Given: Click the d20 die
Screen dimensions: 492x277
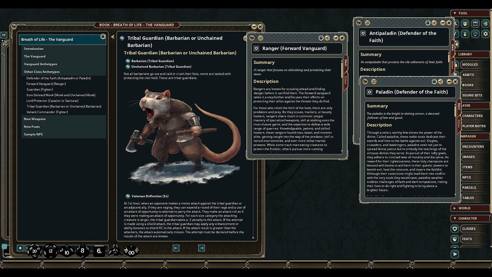Looking at the screenshot, I should tap(34, 251).
